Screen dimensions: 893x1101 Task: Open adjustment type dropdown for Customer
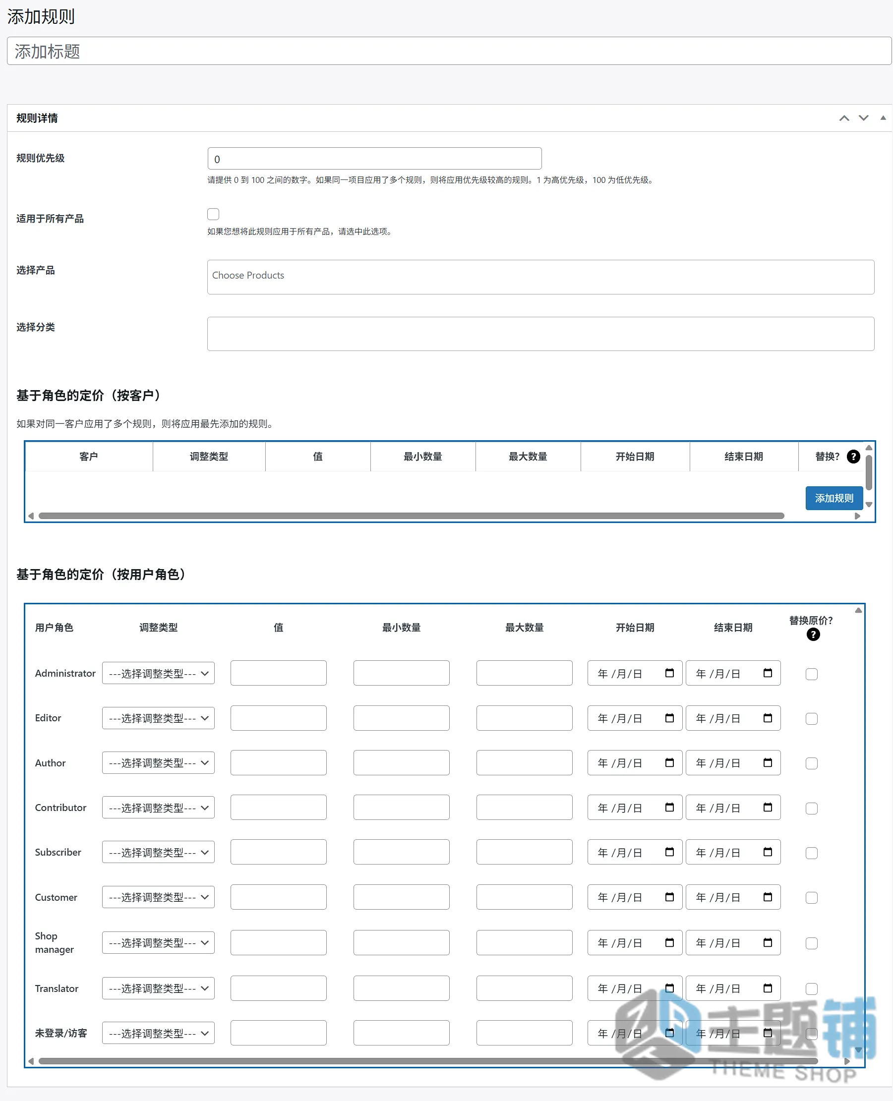tap(159, 897)
